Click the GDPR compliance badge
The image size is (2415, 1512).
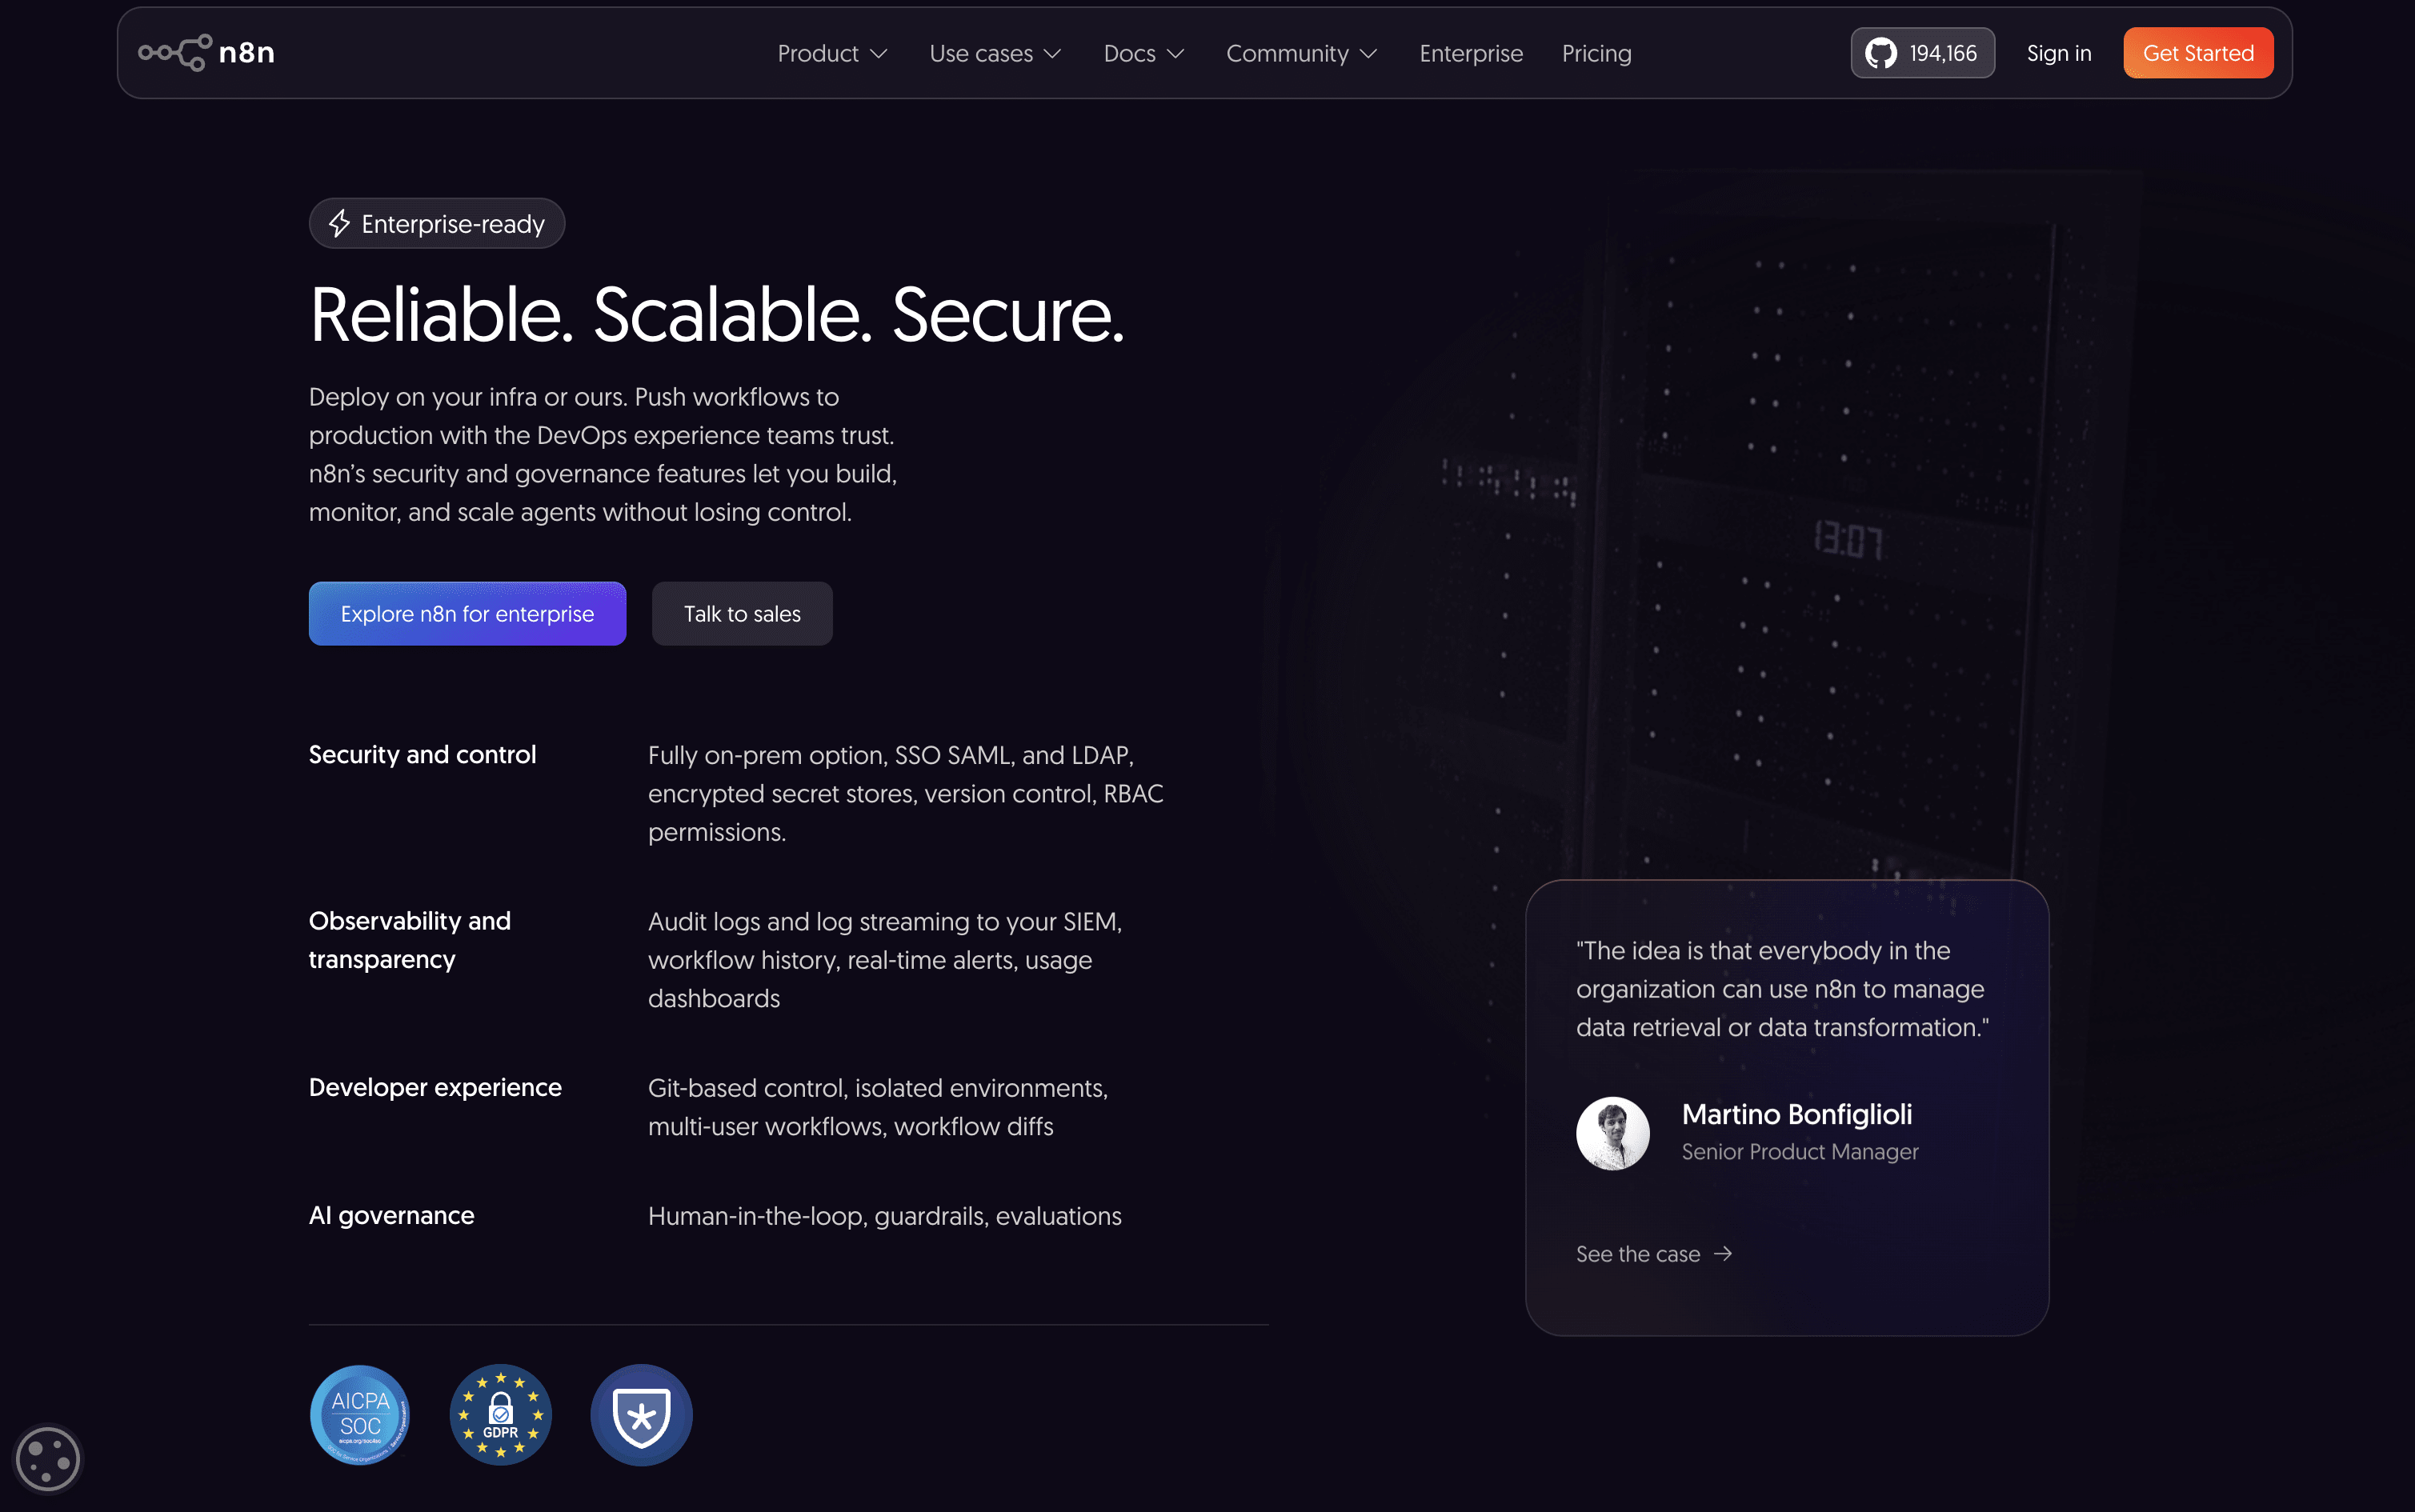pyautogui.click(x=500, y=1415)
